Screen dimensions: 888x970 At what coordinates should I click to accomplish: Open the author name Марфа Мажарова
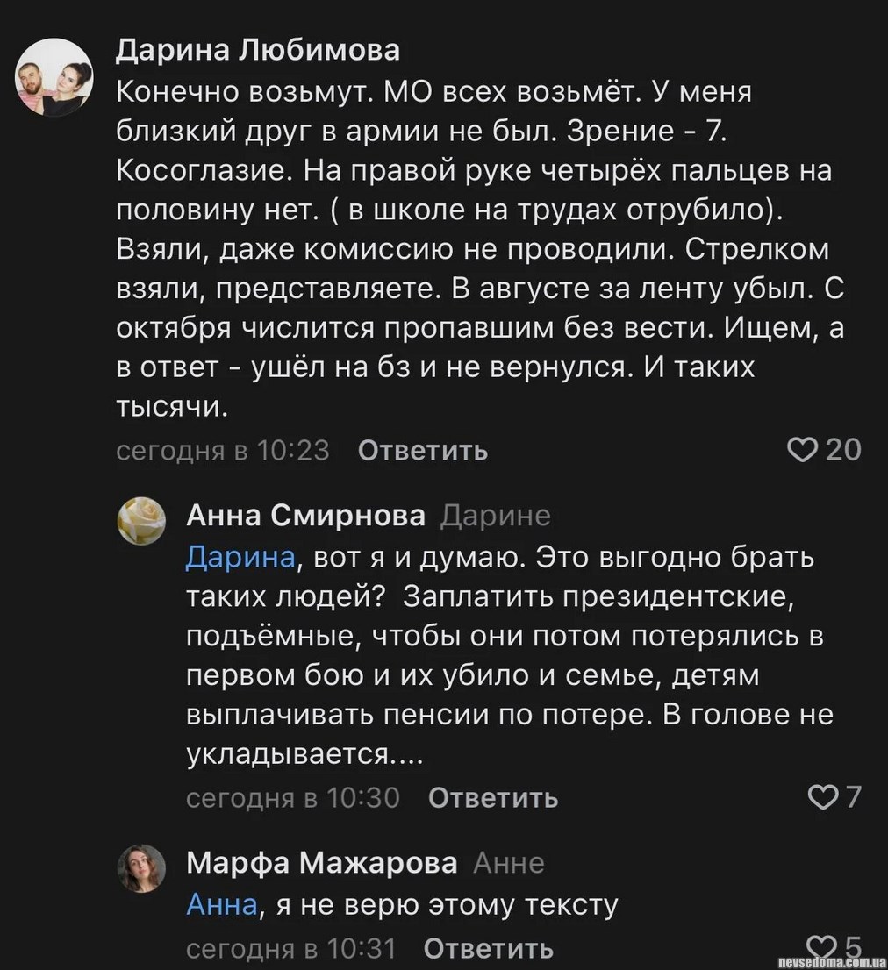coord(321,863)
